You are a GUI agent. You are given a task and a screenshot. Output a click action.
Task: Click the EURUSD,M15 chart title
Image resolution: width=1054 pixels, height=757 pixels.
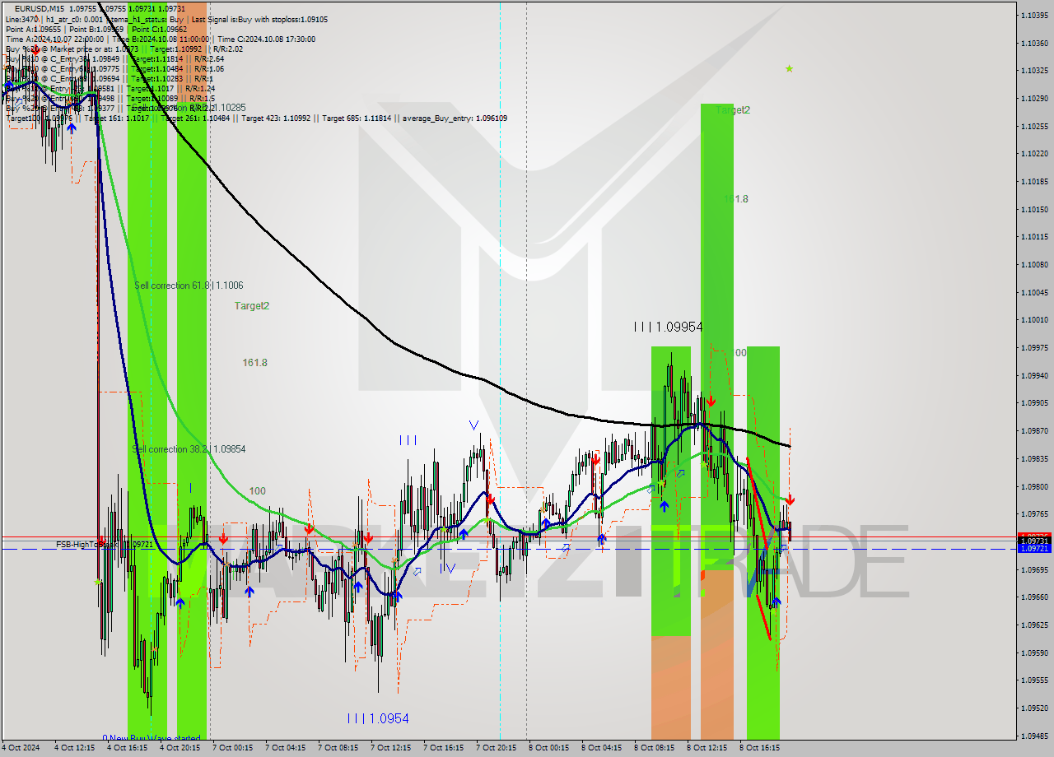[x=39, y=8]
